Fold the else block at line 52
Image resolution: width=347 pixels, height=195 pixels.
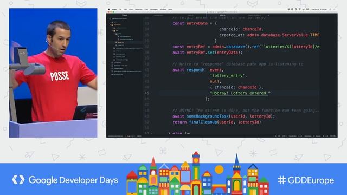[152, 133]
